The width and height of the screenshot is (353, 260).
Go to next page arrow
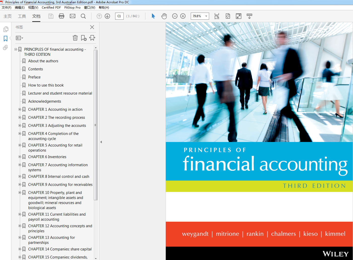click(107, 16)
